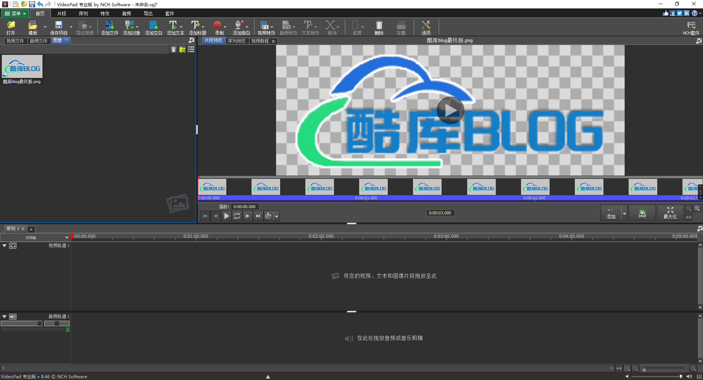
Task: Enable loop playback in preview controls
Action: point(237,216)
